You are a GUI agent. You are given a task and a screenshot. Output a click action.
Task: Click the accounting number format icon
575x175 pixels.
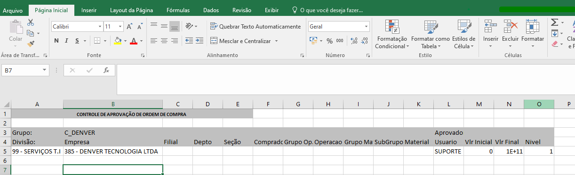[313, 41]
